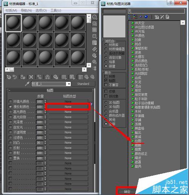Click the Material ID Channel icon
The width and height of the screenshot is (189, 195).
tap(64, 77)
